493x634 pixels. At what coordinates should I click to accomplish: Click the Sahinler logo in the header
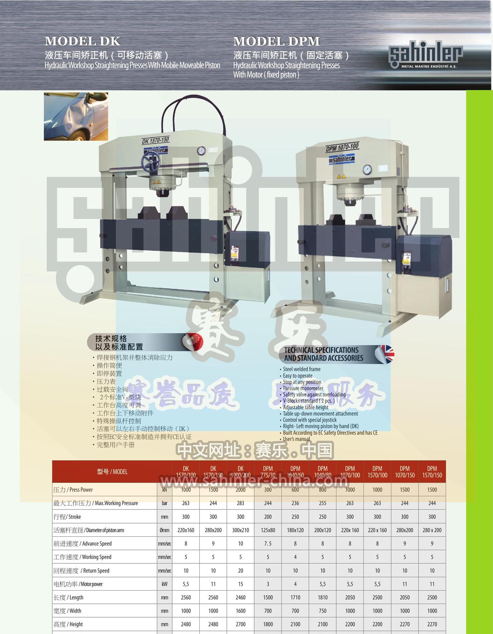[x=426, y=54]
